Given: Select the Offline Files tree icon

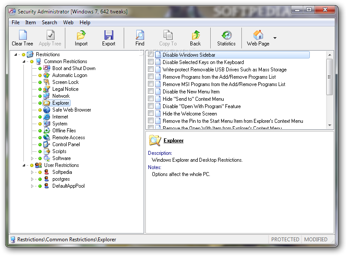Looking at the screenshot, I should [x=47, y=131].
